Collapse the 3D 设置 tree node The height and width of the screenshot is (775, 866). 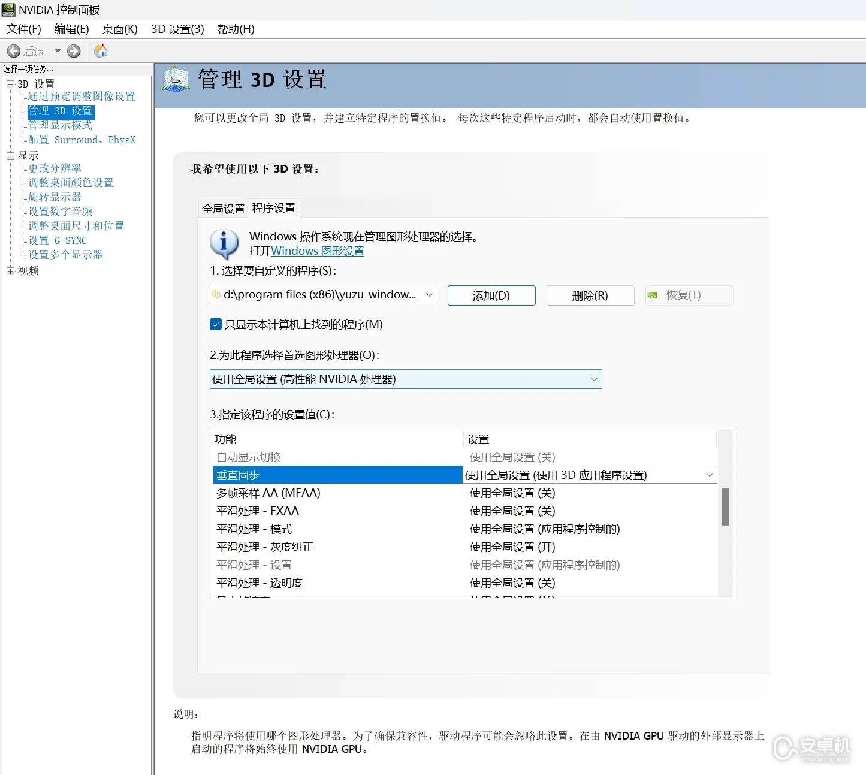click(10, 84)
